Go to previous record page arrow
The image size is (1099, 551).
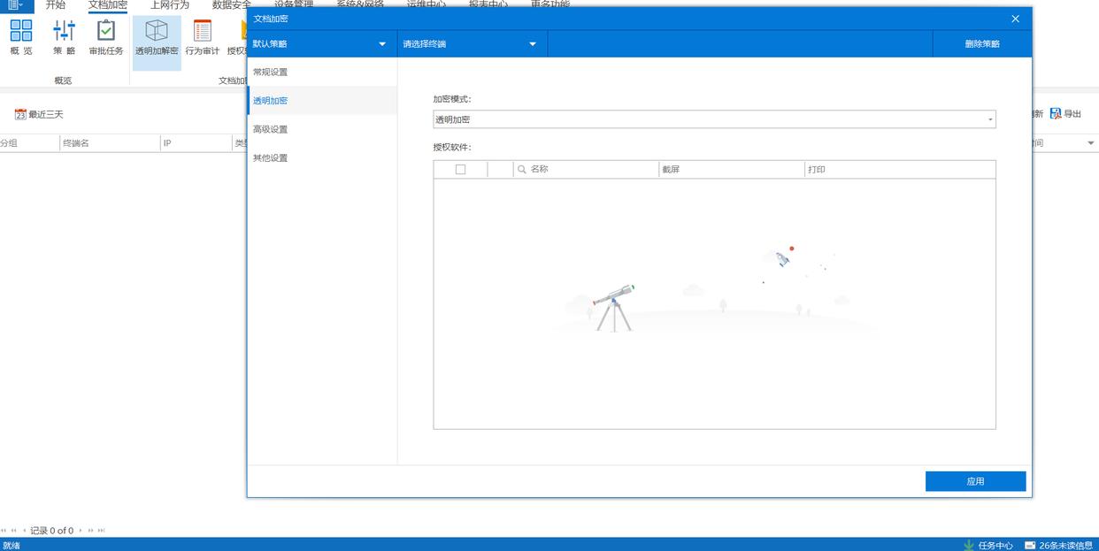(x=24, y=531)
